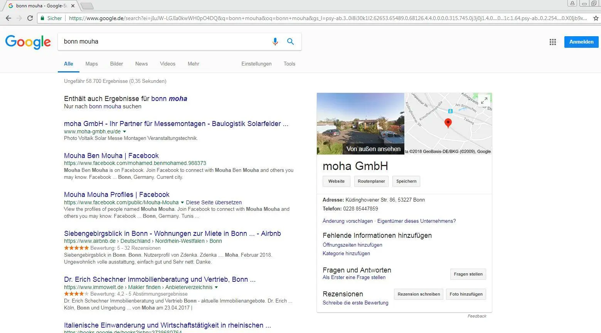Screen dimensions: 601x333
Task: Click the browser forward arrow
Action: pyautogui.click(x=19, y=18)
